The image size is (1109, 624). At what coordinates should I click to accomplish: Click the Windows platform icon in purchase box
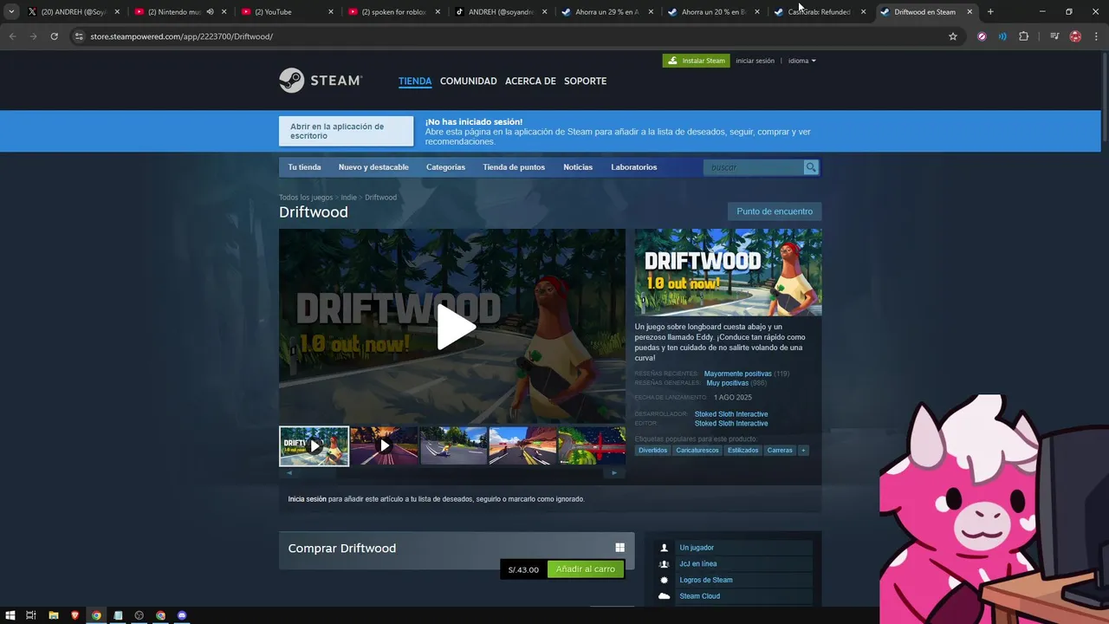tap(619, 548)
